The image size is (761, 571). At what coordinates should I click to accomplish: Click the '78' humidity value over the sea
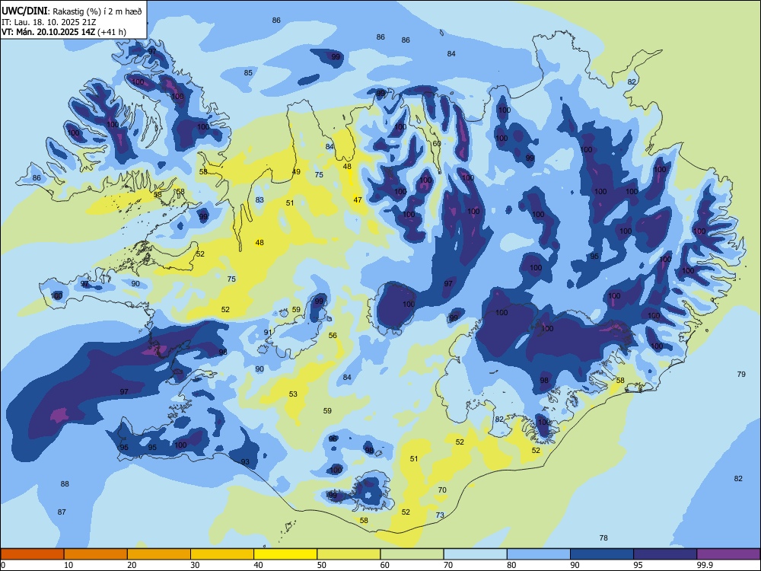tap(603, 538)
